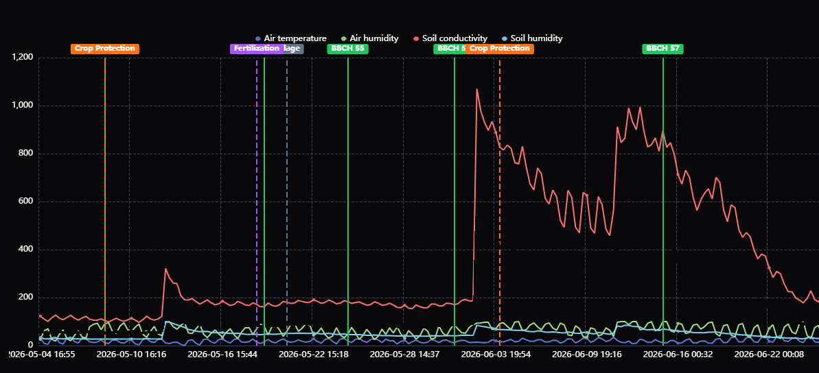Click the Crop Protection label overlapping BBCH 5
The width and height of the screenshot is (819, 373).
[499, 49]
